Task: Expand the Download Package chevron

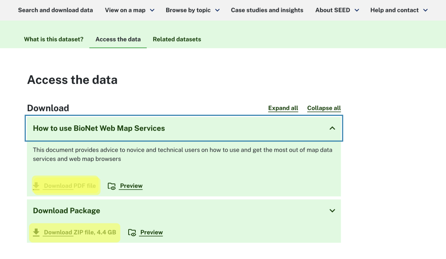Action: (x=332, y=211)
